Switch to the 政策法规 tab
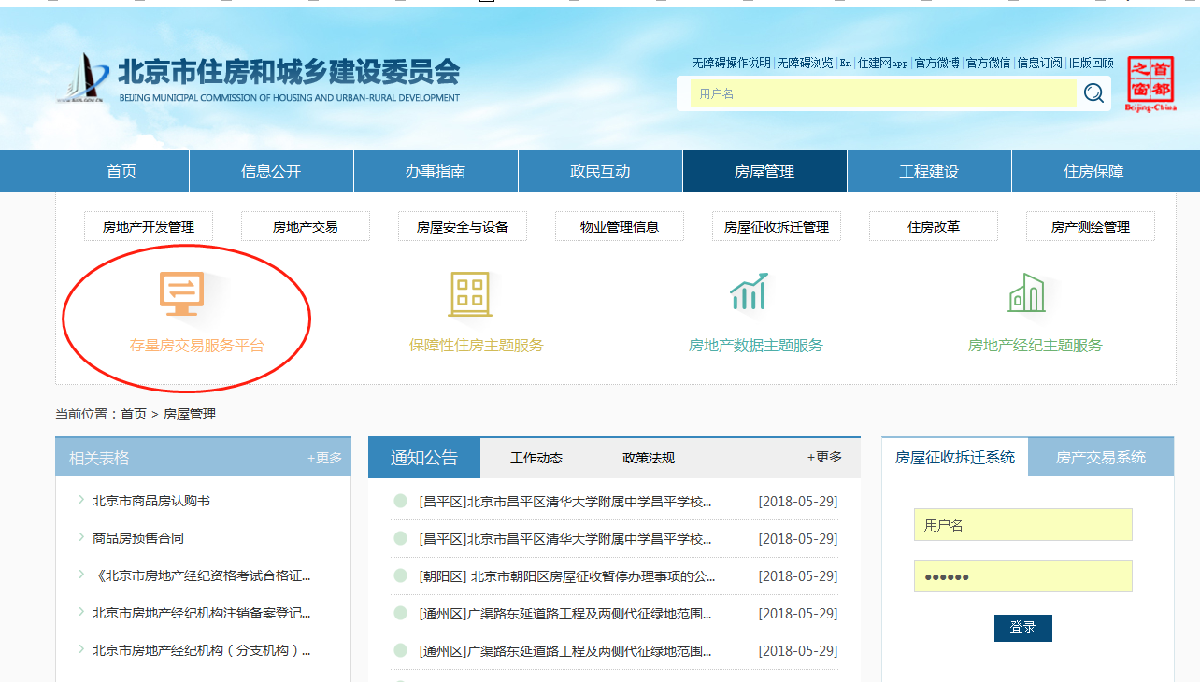The width and height of the screenshot is (1200, 682). pyautogui.click(x=649, y=457)
